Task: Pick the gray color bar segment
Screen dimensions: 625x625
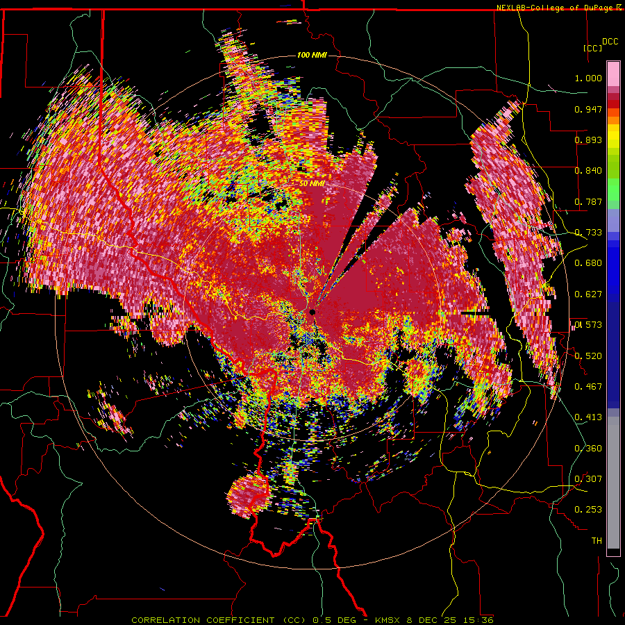Action: pos(613,483)
